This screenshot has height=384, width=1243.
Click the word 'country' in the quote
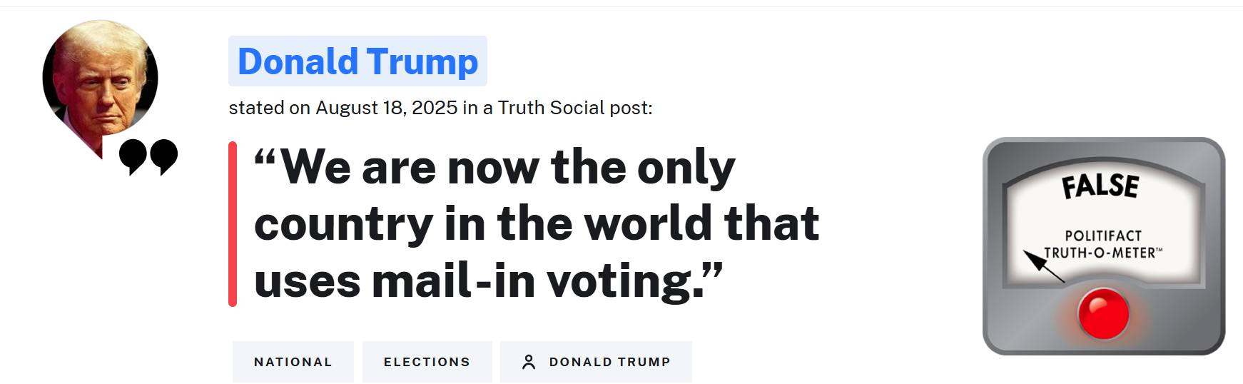coord(343,224)
